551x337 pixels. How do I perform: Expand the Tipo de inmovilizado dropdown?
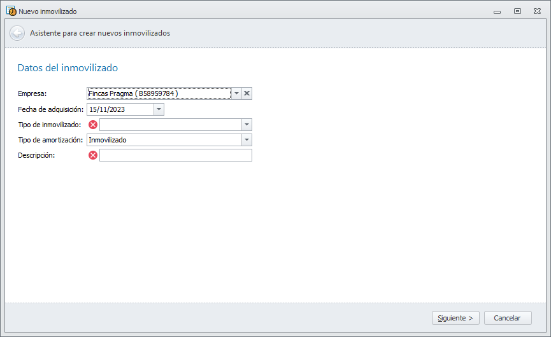pos(247,125)
